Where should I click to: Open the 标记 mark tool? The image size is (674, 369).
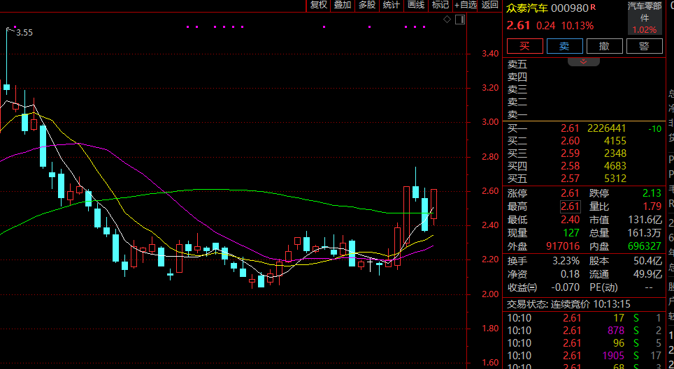440,5
